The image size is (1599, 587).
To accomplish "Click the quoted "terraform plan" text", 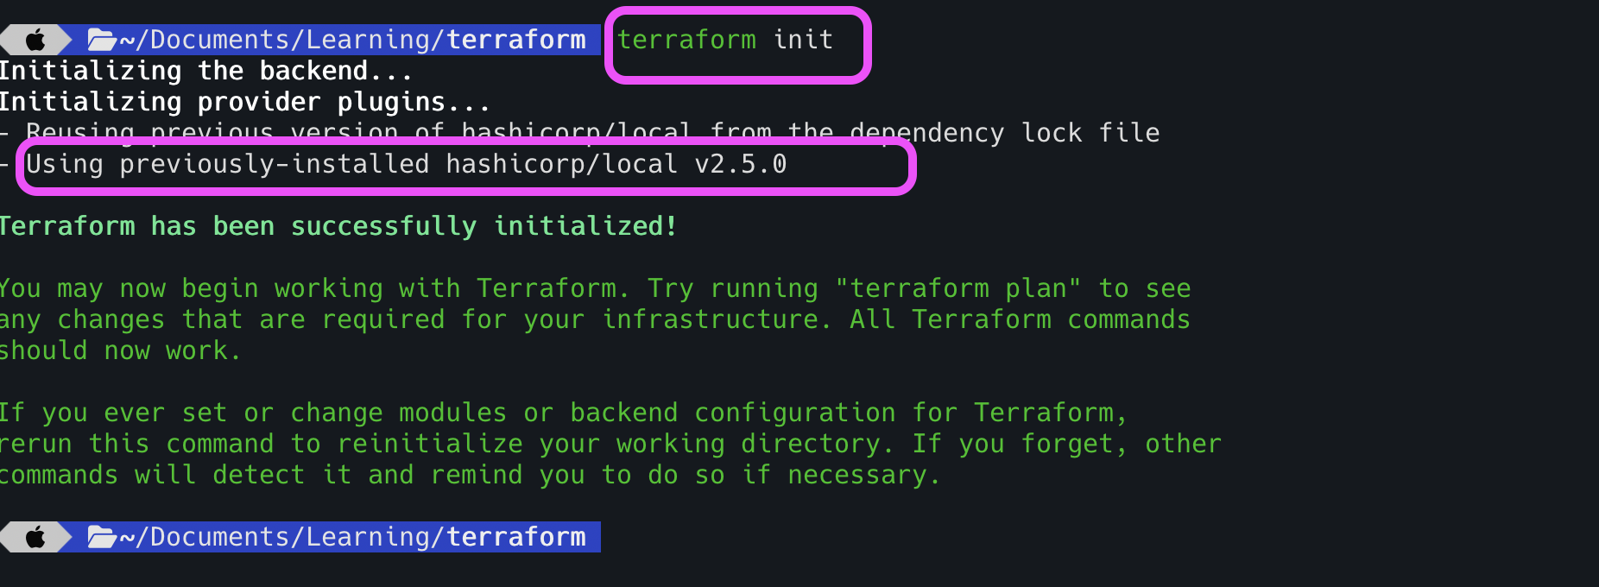I will [958, 288].
